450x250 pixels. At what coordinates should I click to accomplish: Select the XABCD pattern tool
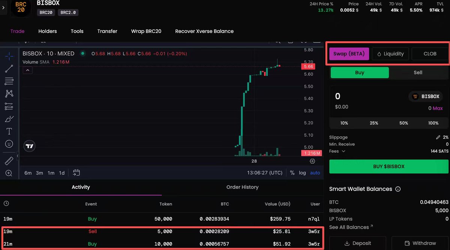tap(9, 94)
